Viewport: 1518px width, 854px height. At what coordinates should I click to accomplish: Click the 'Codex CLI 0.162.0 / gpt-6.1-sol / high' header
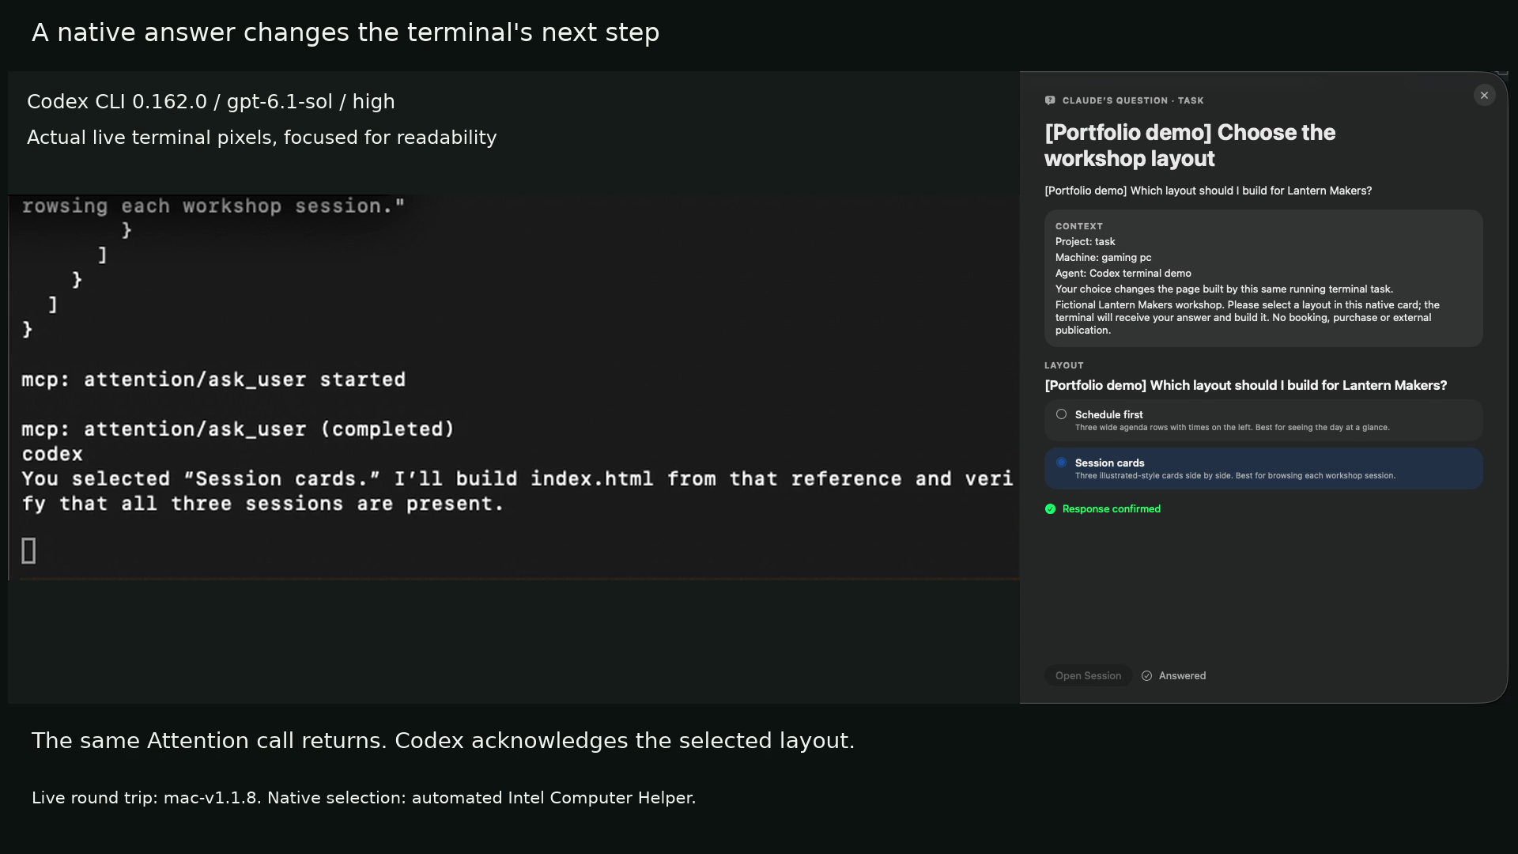pos(211,102)
